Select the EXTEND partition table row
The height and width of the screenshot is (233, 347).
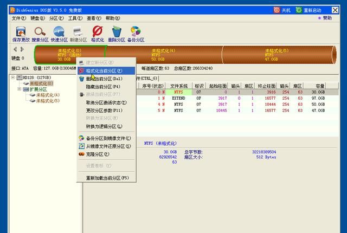(x=237, y=98)
